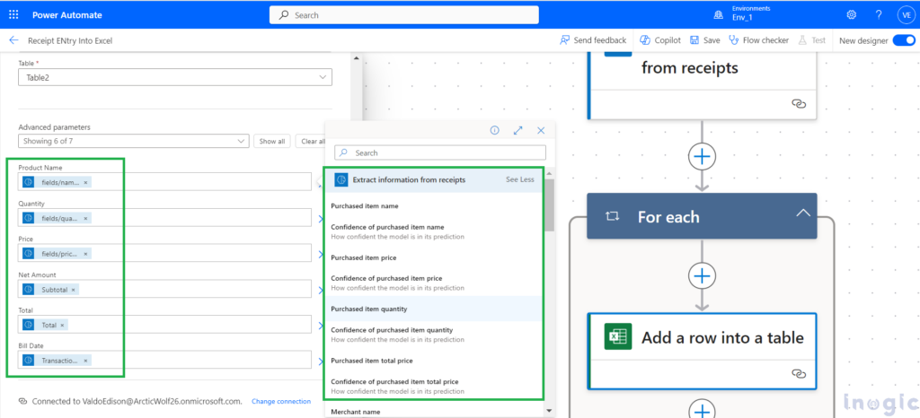This screenshot has height=418, width=920.
Task: Remove the fields/qua... token in Quantity
Action: coord(85,218)
